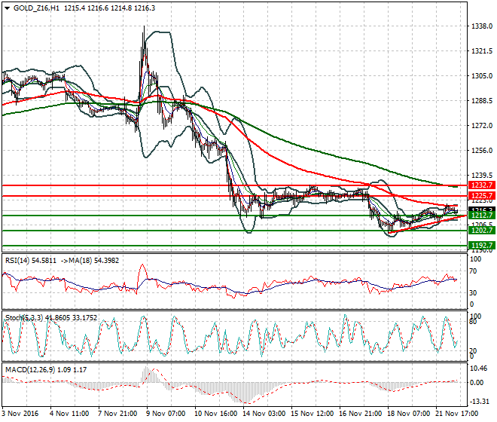Click the 1239.5 price axis value
The image size is (497, 422).
(482, 175)
